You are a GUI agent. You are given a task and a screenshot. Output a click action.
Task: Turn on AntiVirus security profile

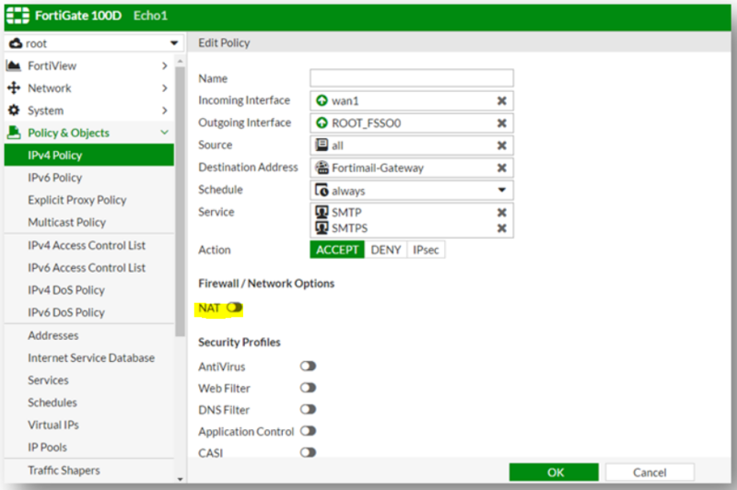pos(308,367)
